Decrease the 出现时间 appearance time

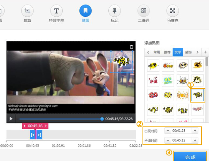(168, 131)
